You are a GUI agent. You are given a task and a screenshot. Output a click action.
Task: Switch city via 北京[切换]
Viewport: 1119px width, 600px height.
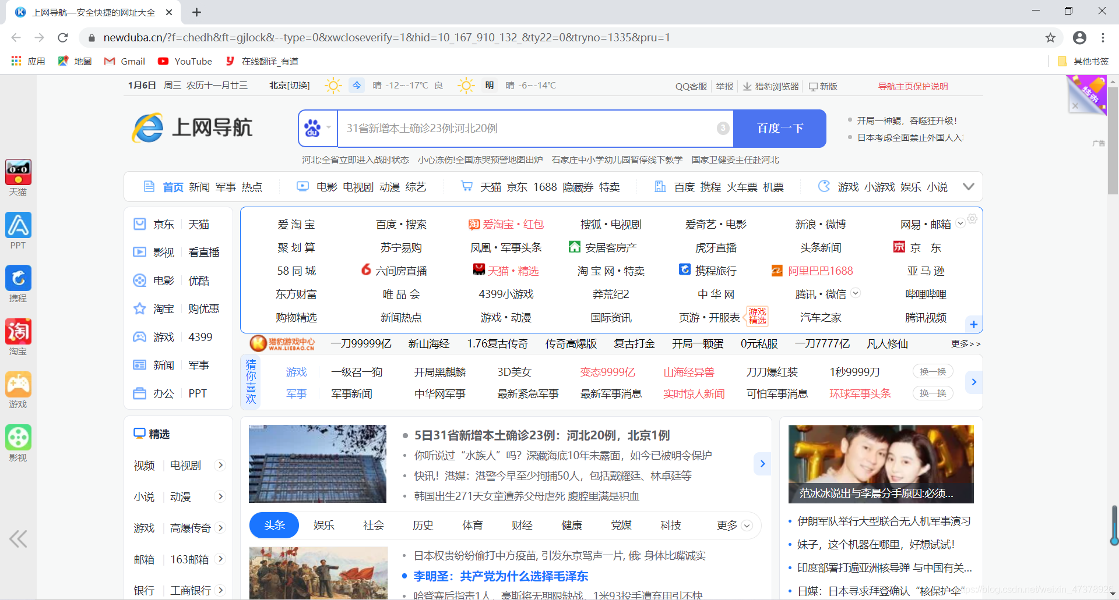289,86
